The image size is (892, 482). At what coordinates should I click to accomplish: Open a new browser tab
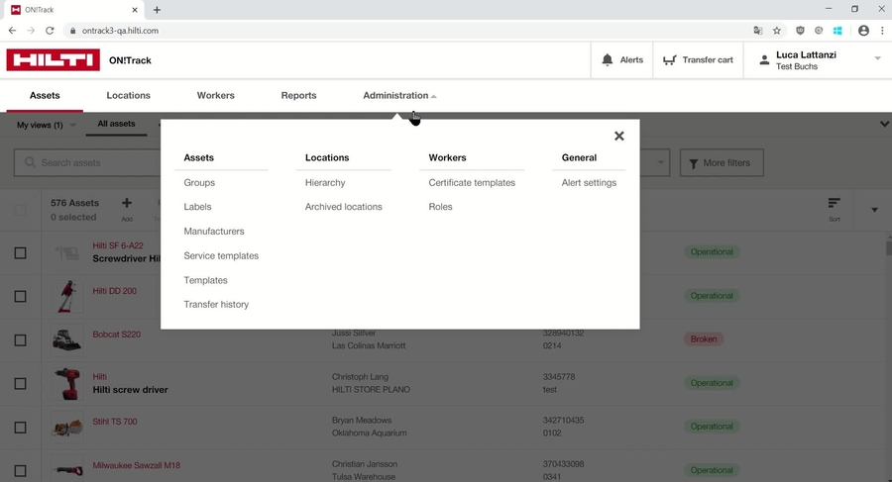click(157, 10)
